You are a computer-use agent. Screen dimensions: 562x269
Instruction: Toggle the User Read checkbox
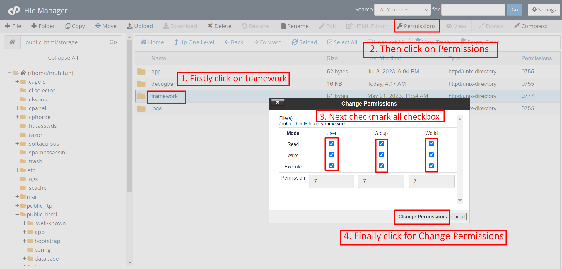click(x=332, y=144)
